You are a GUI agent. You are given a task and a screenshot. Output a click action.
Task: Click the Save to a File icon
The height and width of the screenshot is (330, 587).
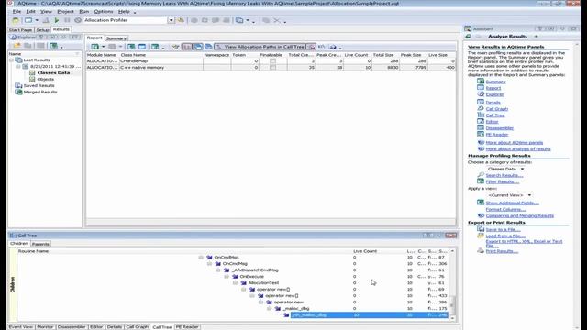pyautogui.click(x=481, y=229)
